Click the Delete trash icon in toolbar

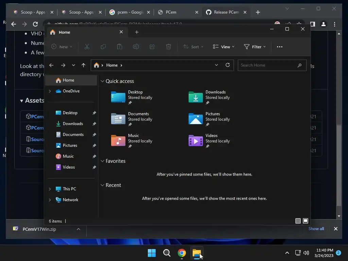169,47
